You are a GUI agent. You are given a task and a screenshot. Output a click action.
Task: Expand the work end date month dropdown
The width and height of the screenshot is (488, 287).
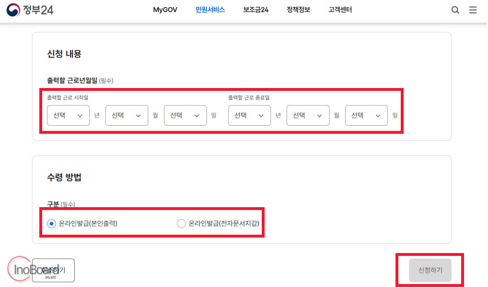click(x=308, y=116)
